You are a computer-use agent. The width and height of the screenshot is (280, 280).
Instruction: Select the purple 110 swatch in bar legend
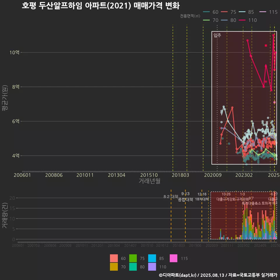click(x=152, y=267)
